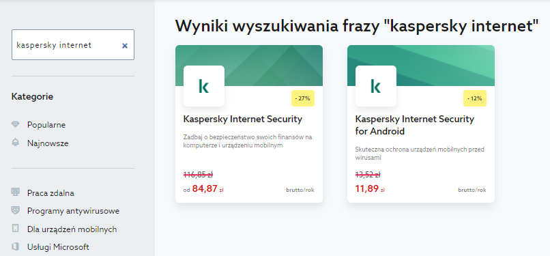Click the Office icon beside Usługi Microsoft
This screenshot has width=550, height=256.
pos(16,247)
